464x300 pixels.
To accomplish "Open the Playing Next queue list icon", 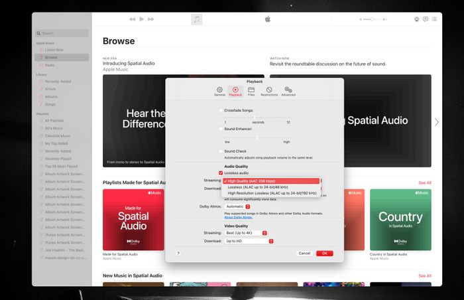I will (x=434, y=19).
